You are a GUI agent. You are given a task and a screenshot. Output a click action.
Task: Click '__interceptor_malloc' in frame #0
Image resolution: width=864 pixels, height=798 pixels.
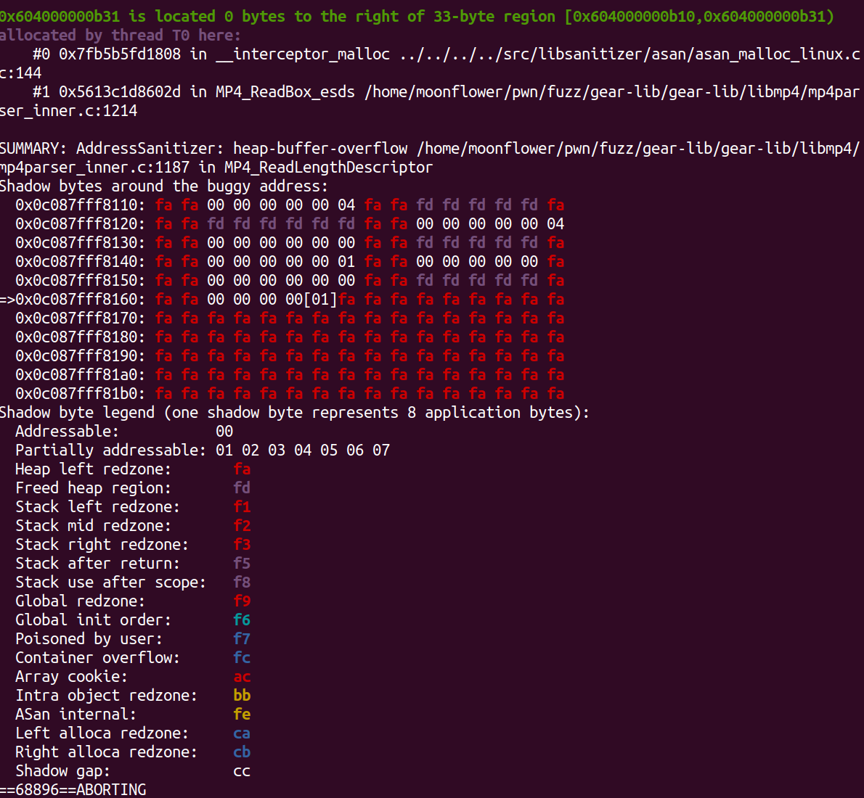pyautogui.click(x=303, y=54)
